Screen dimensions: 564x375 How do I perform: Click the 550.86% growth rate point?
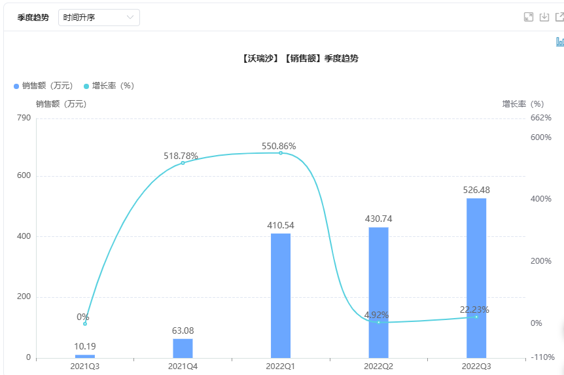coord(281,153)
